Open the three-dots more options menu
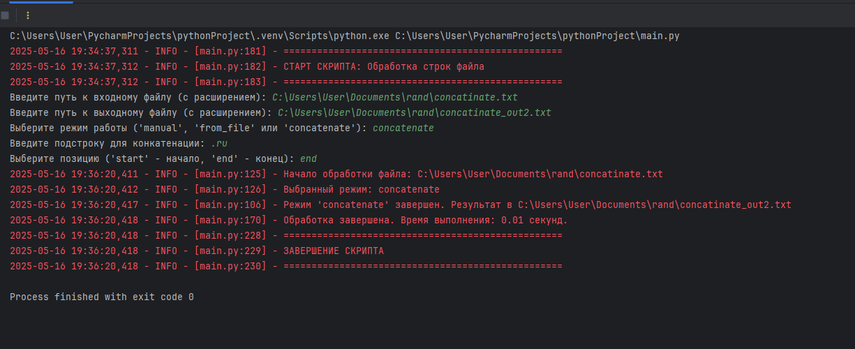This screenshot has height=349, width=855. (27, 15)
